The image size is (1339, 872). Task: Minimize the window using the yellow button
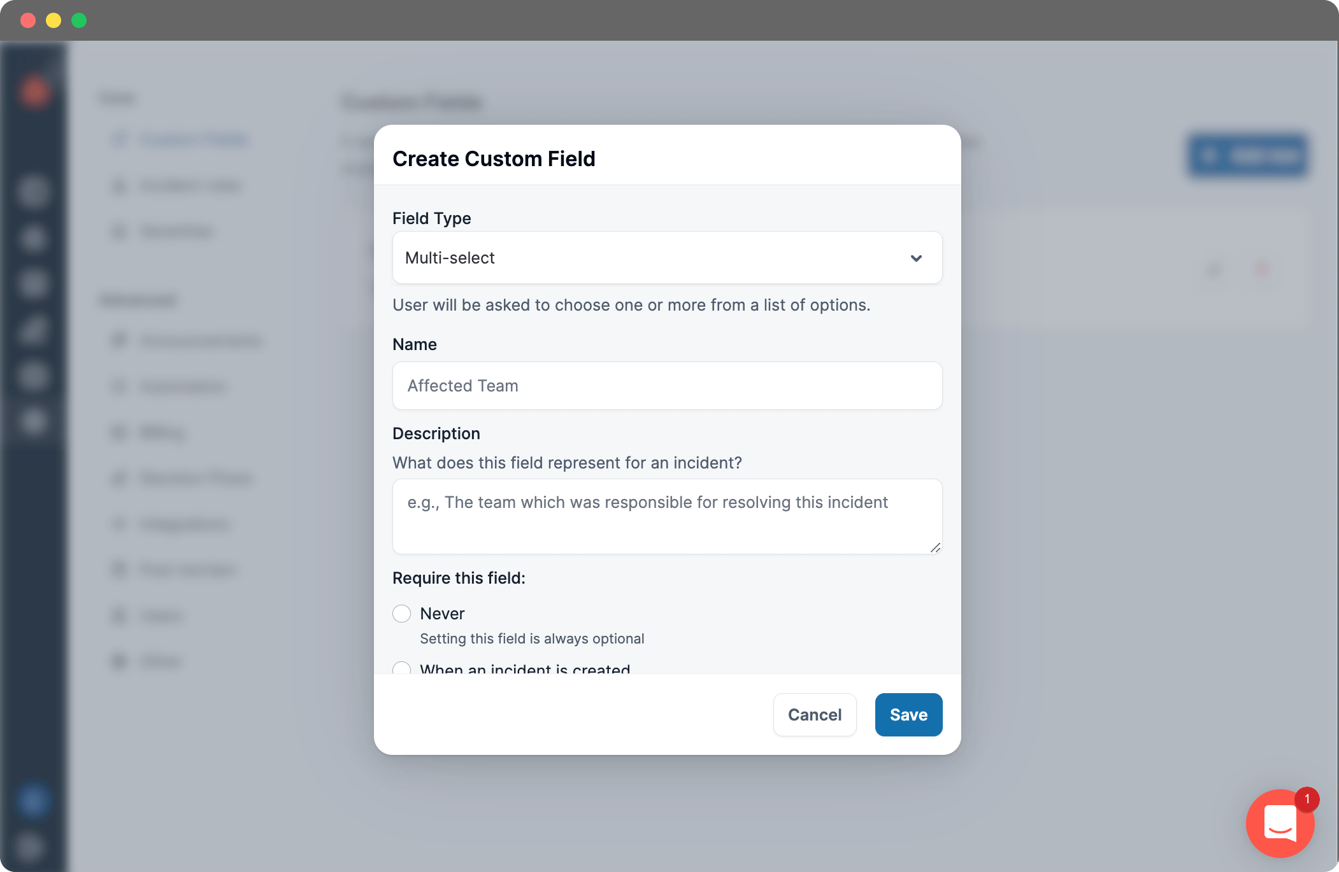pos(54,20)
